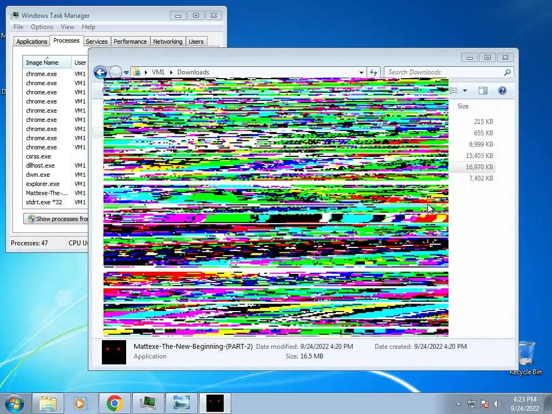Expand arrow after VM1 breadcrumb

coord(171,72)
